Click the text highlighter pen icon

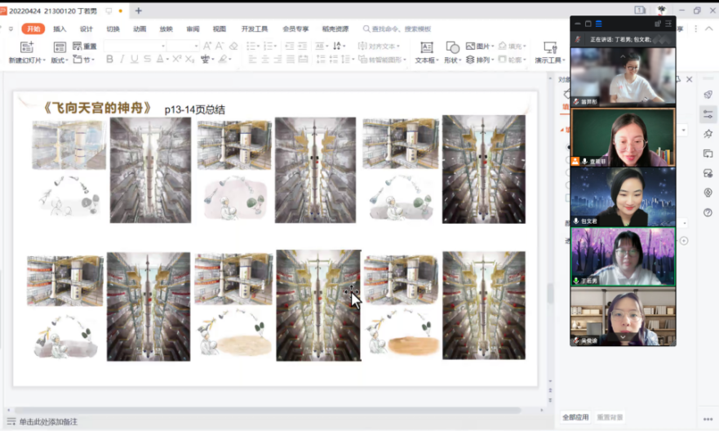point(223,59)
